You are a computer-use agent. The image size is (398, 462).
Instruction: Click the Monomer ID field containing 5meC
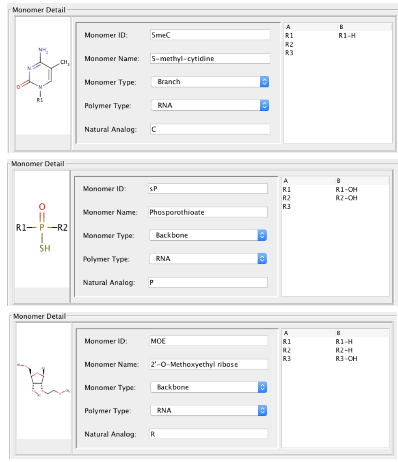coord(210,35)
